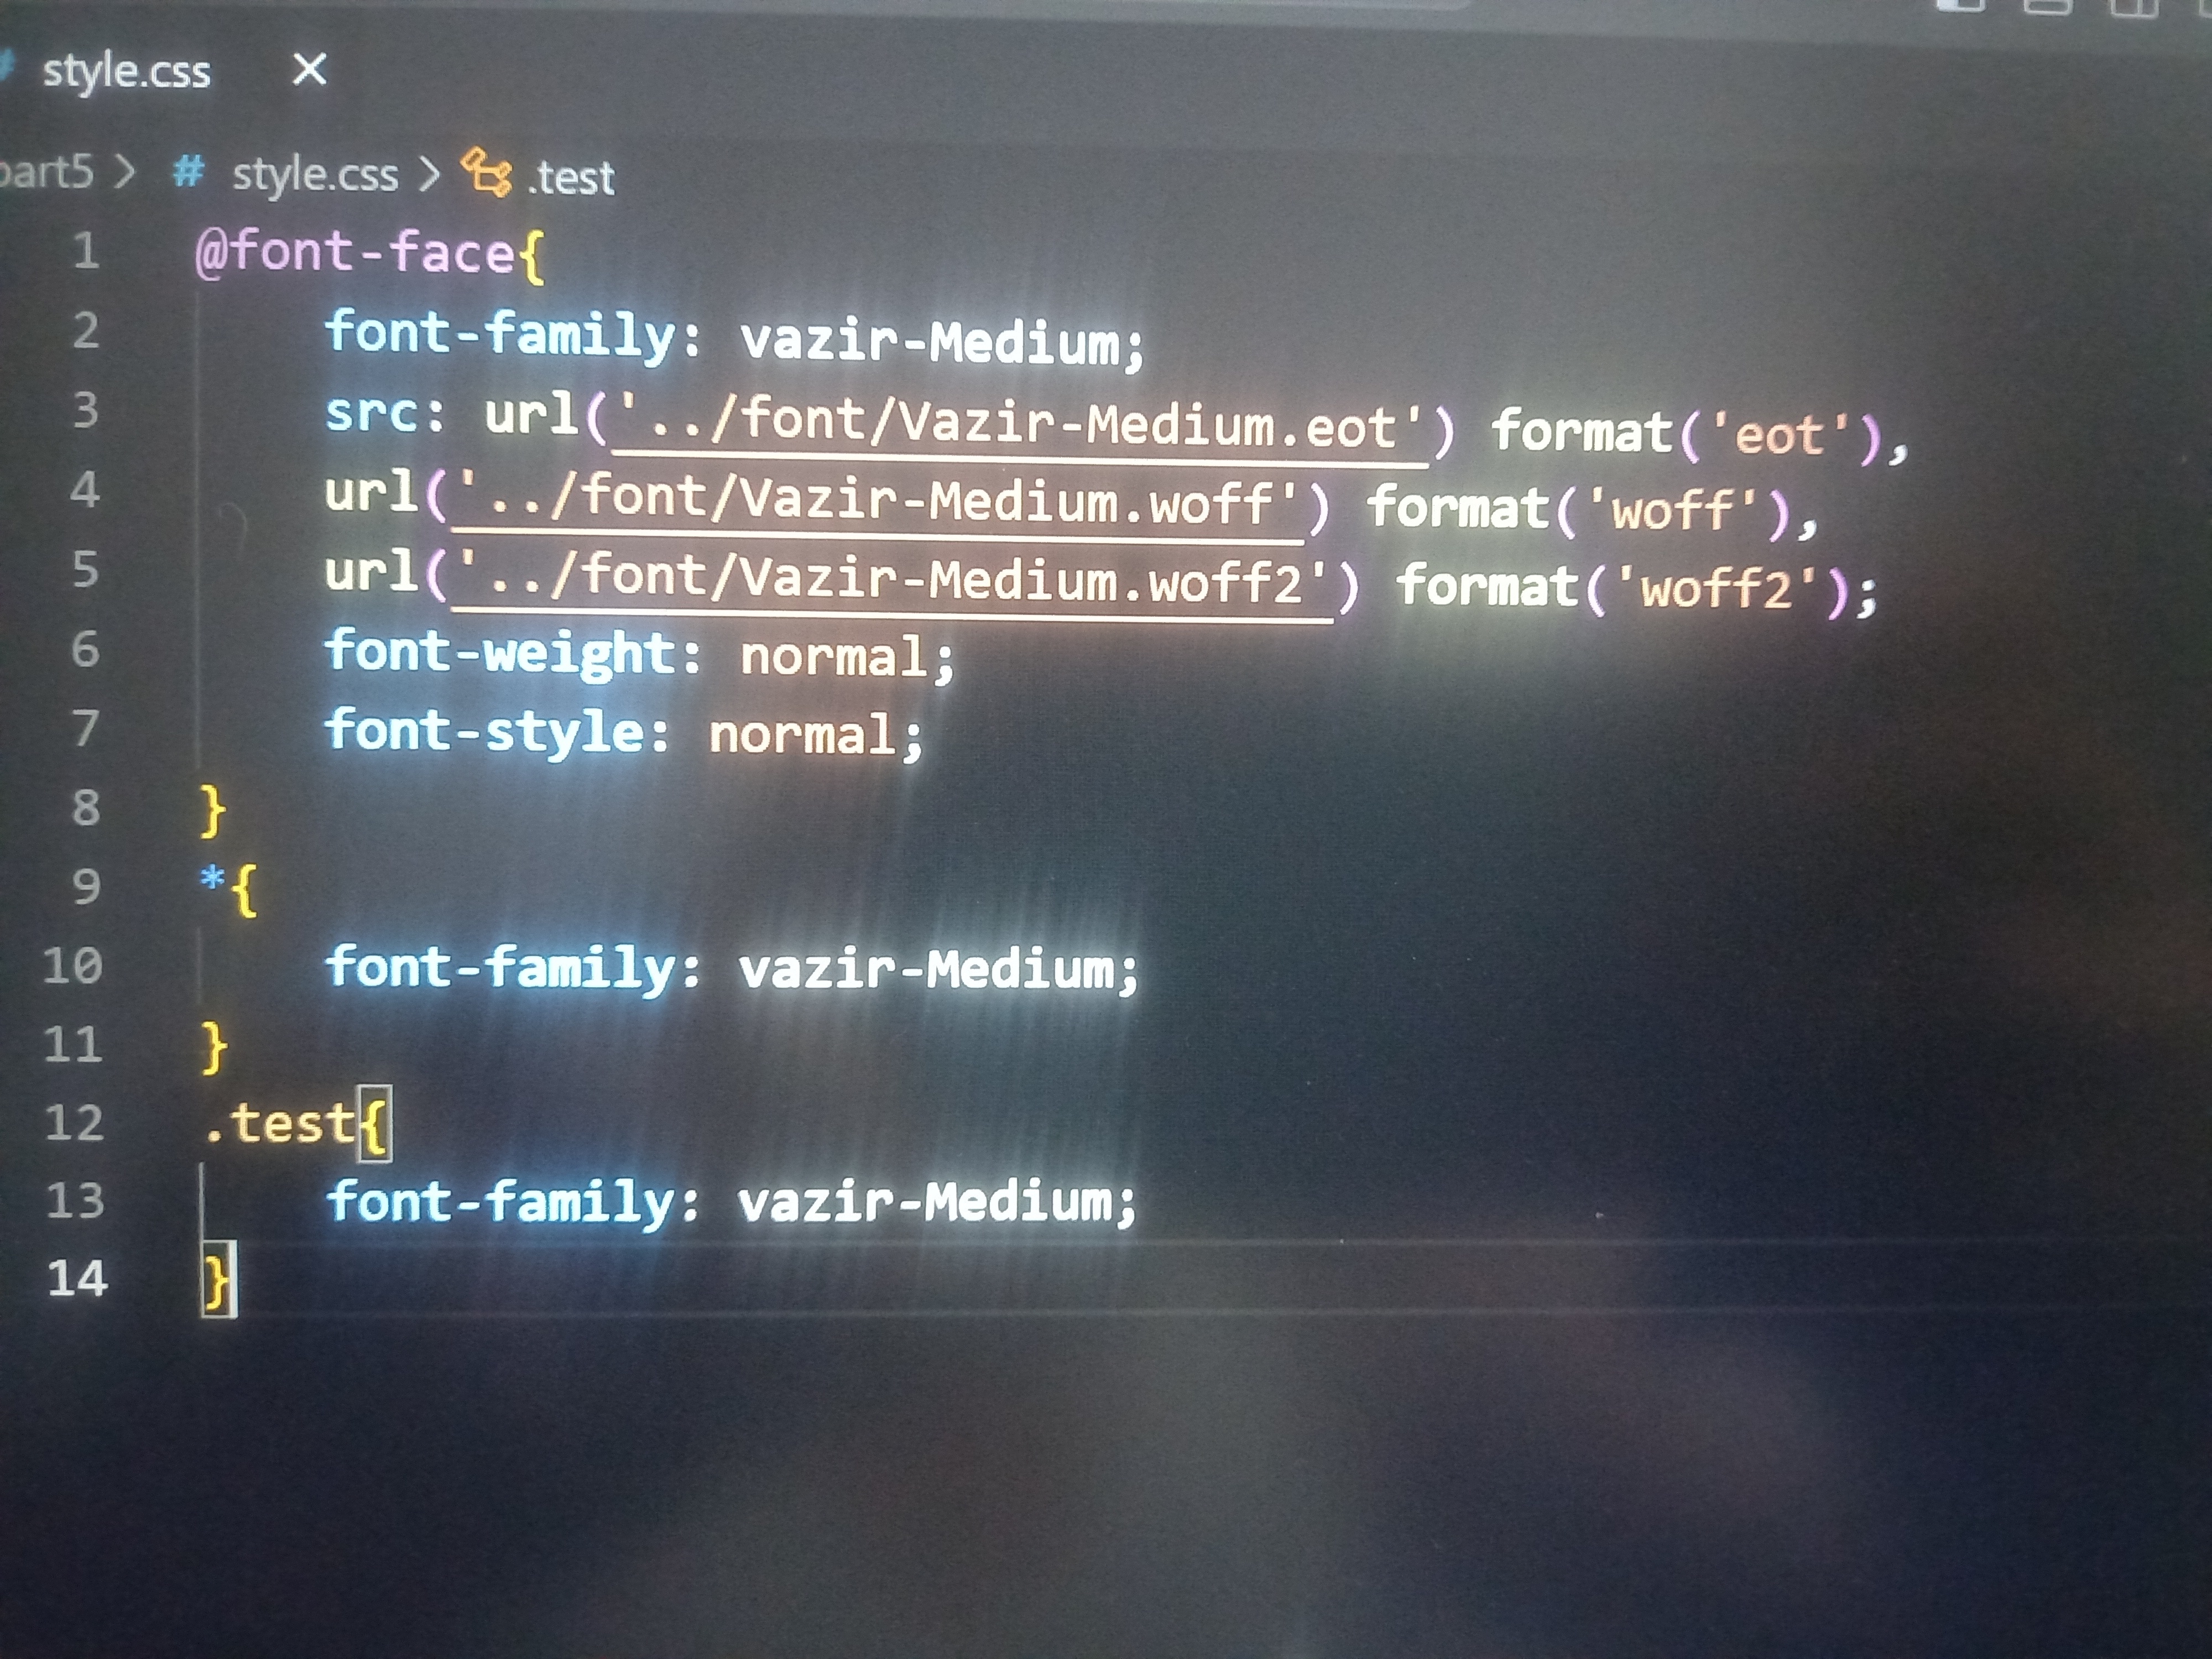This screenshot has width=2212, height=1659.
Task: Select the .test breadcrumb symbol
Action: pos(571,178)
